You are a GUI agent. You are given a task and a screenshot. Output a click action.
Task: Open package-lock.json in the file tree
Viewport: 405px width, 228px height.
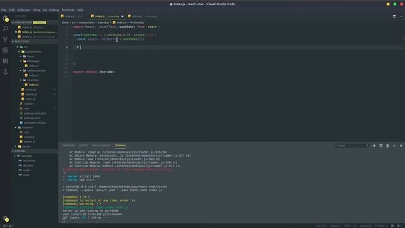coord(34,113)
